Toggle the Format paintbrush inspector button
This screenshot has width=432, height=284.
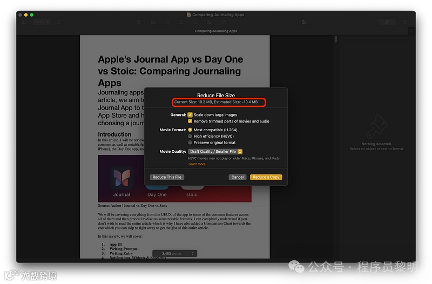tap(387, 22)
